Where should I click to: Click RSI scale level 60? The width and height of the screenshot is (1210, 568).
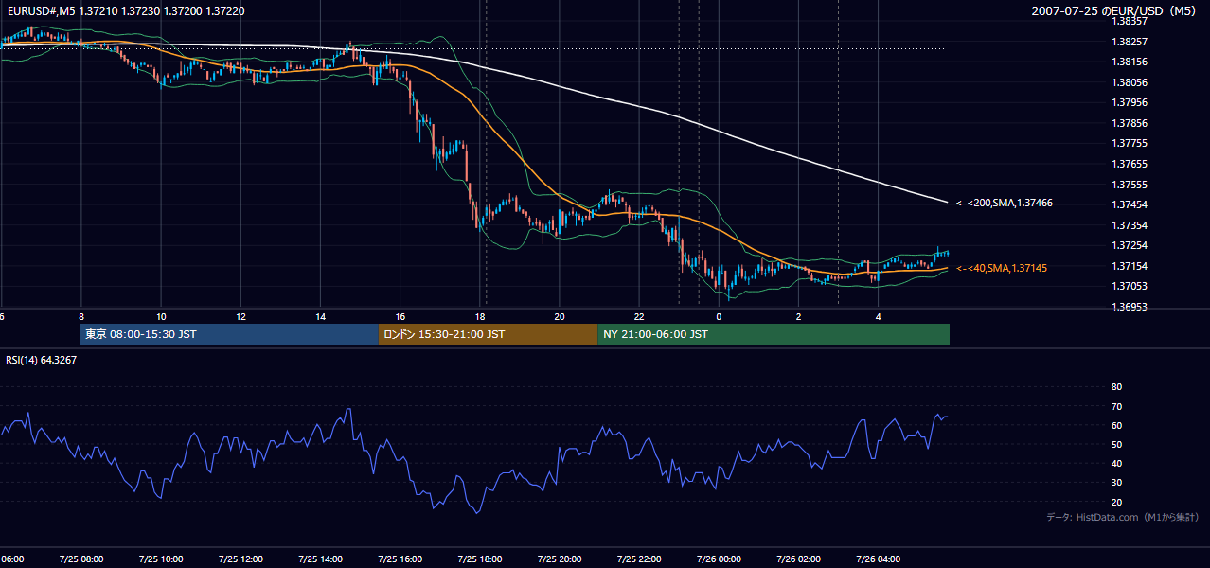point(1116,425)
